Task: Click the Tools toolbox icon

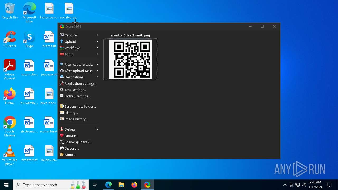Action: click(x=62, y=54)
